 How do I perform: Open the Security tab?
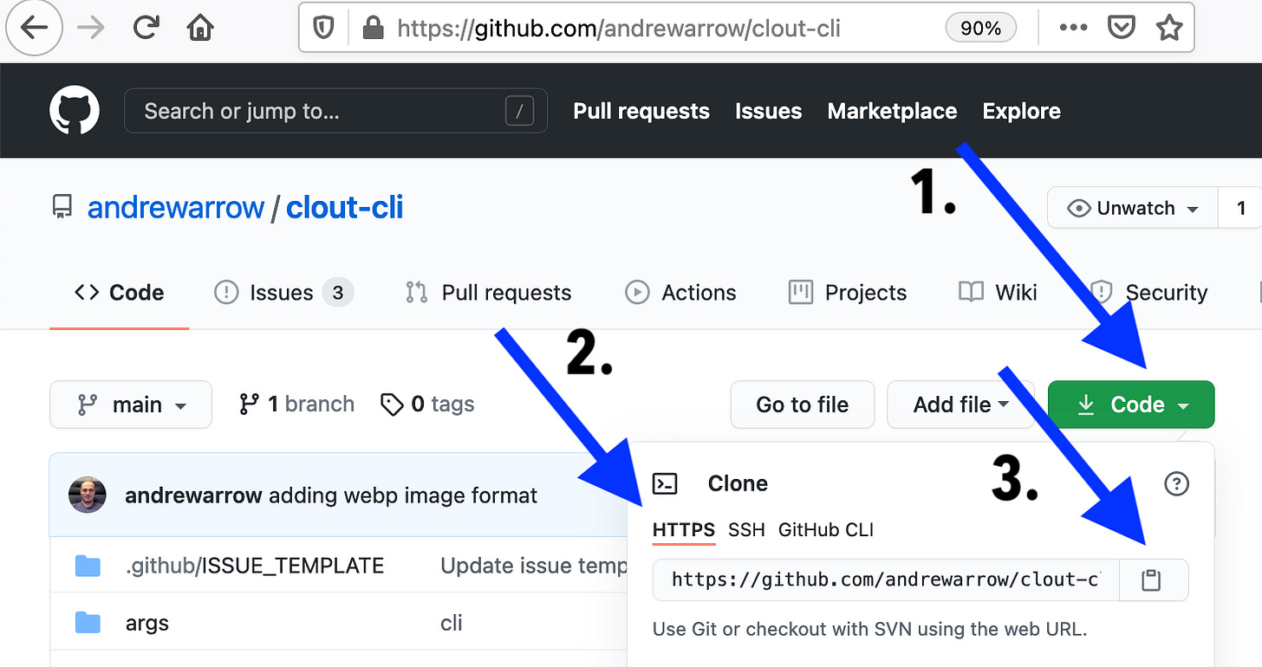click(x=1149, y=293)
